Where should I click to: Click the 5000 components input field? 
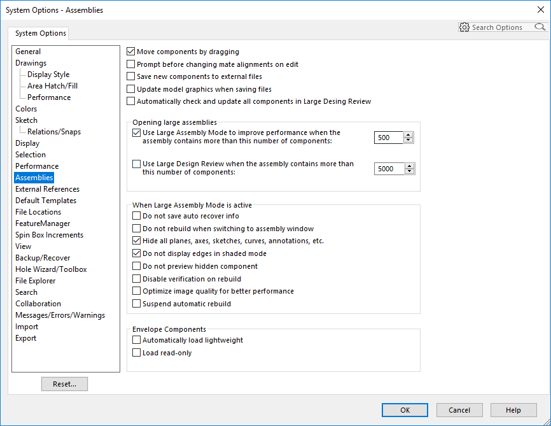coord(389,169)
